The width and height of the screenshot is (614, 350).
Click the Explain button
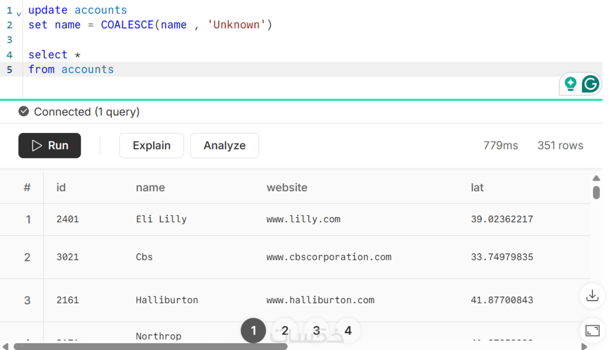[x=152, y=145]
